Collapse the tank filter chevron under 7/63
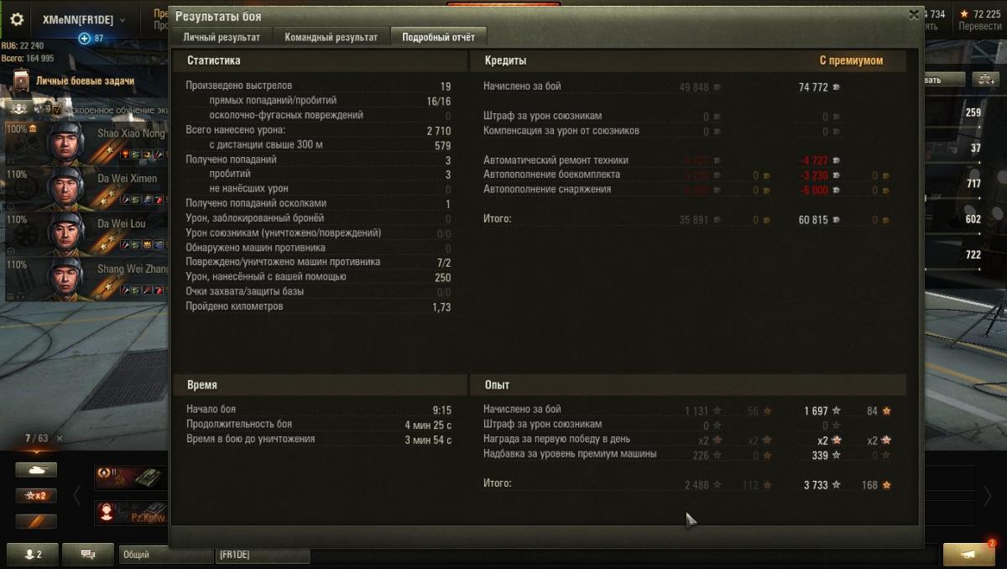 [36, 451]
